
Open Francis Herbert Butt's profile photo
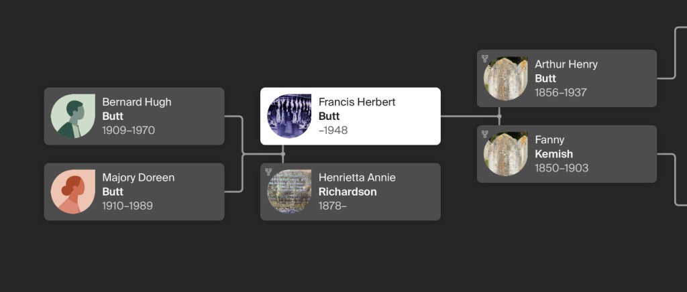tap(289, 116)
